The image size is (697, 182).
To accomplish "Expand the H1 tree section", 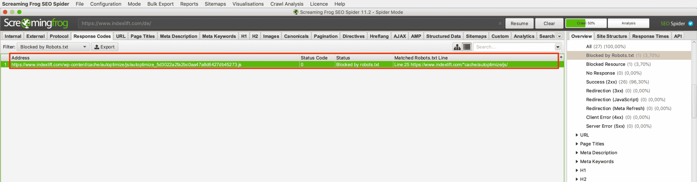I will [577, 170].
